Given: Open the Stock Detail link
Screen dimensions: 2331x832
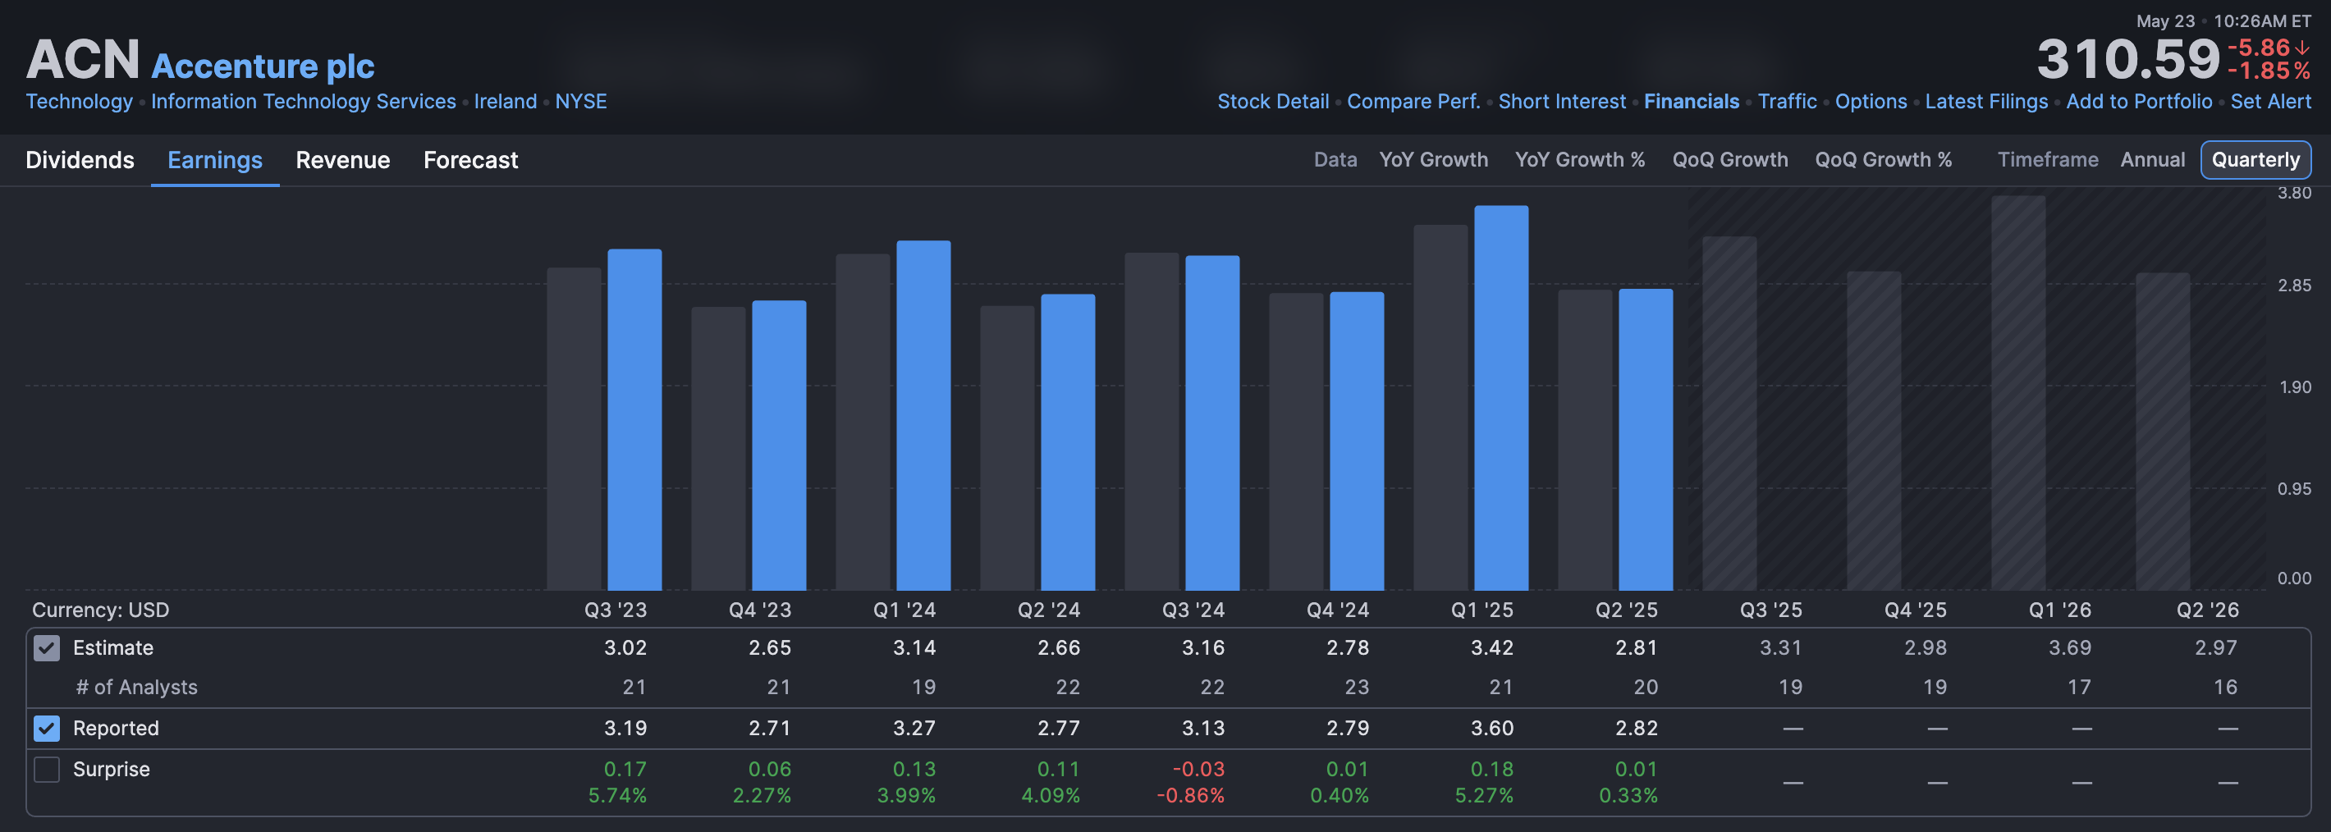Looking at the screenshot, I should click(x=1272, y=101).
